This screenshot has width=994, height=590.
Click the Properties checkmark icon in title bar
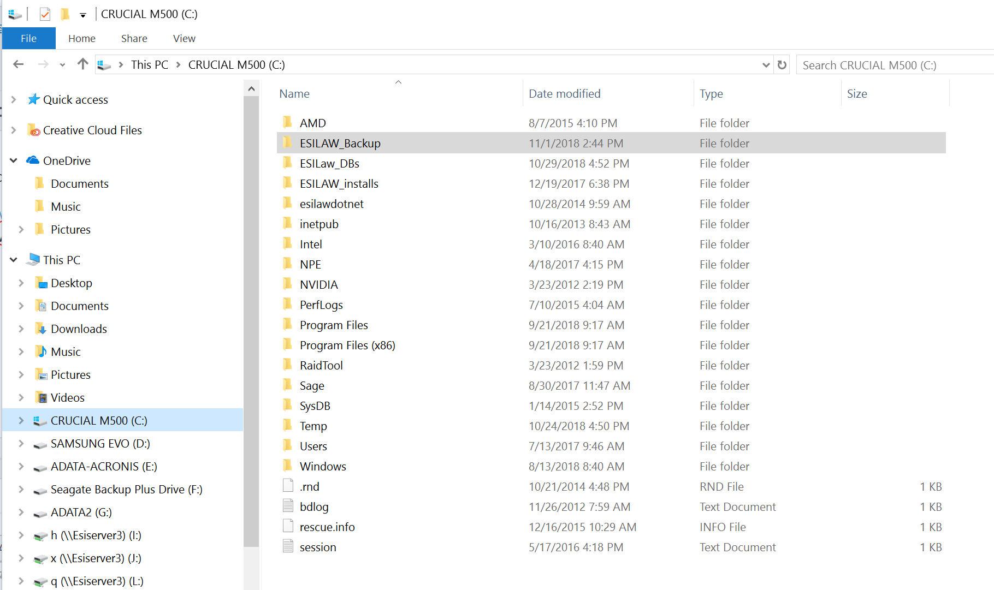point(45,14)
